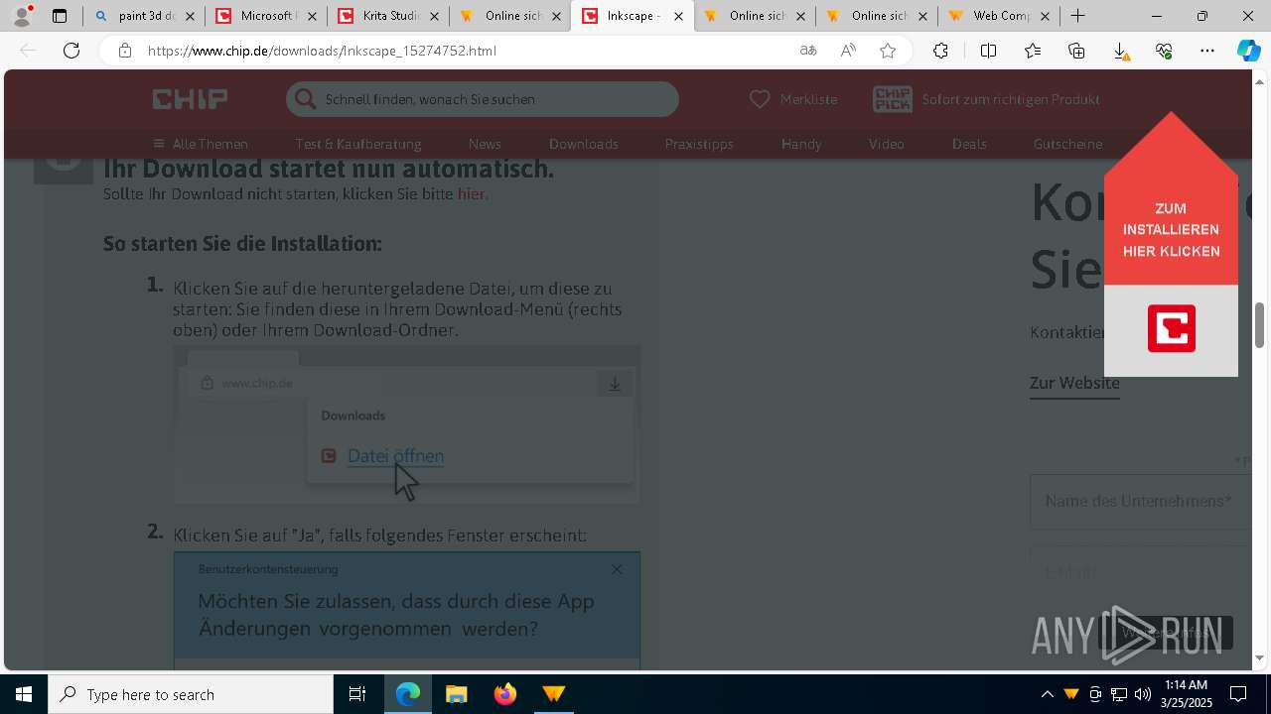The height and width of the screenshot is (714, 1271).
Task: Click the Zur Website link
Action: (x=1074, y=384)
